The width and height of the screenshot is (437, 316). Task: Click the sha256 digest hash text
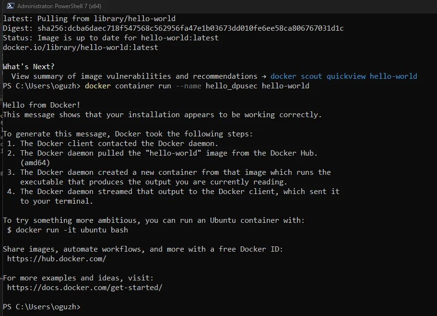coord(190,28)
